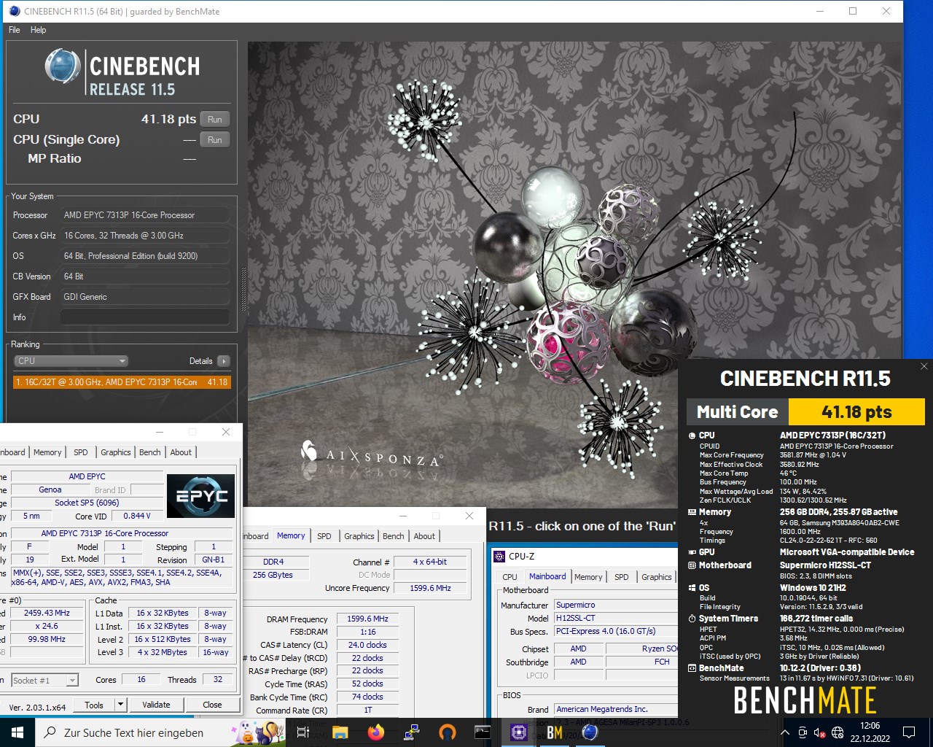The width and height of the screenshot is (933, 747).
Task: Click the network computers taskbar icon
Action: click(412, 732)
